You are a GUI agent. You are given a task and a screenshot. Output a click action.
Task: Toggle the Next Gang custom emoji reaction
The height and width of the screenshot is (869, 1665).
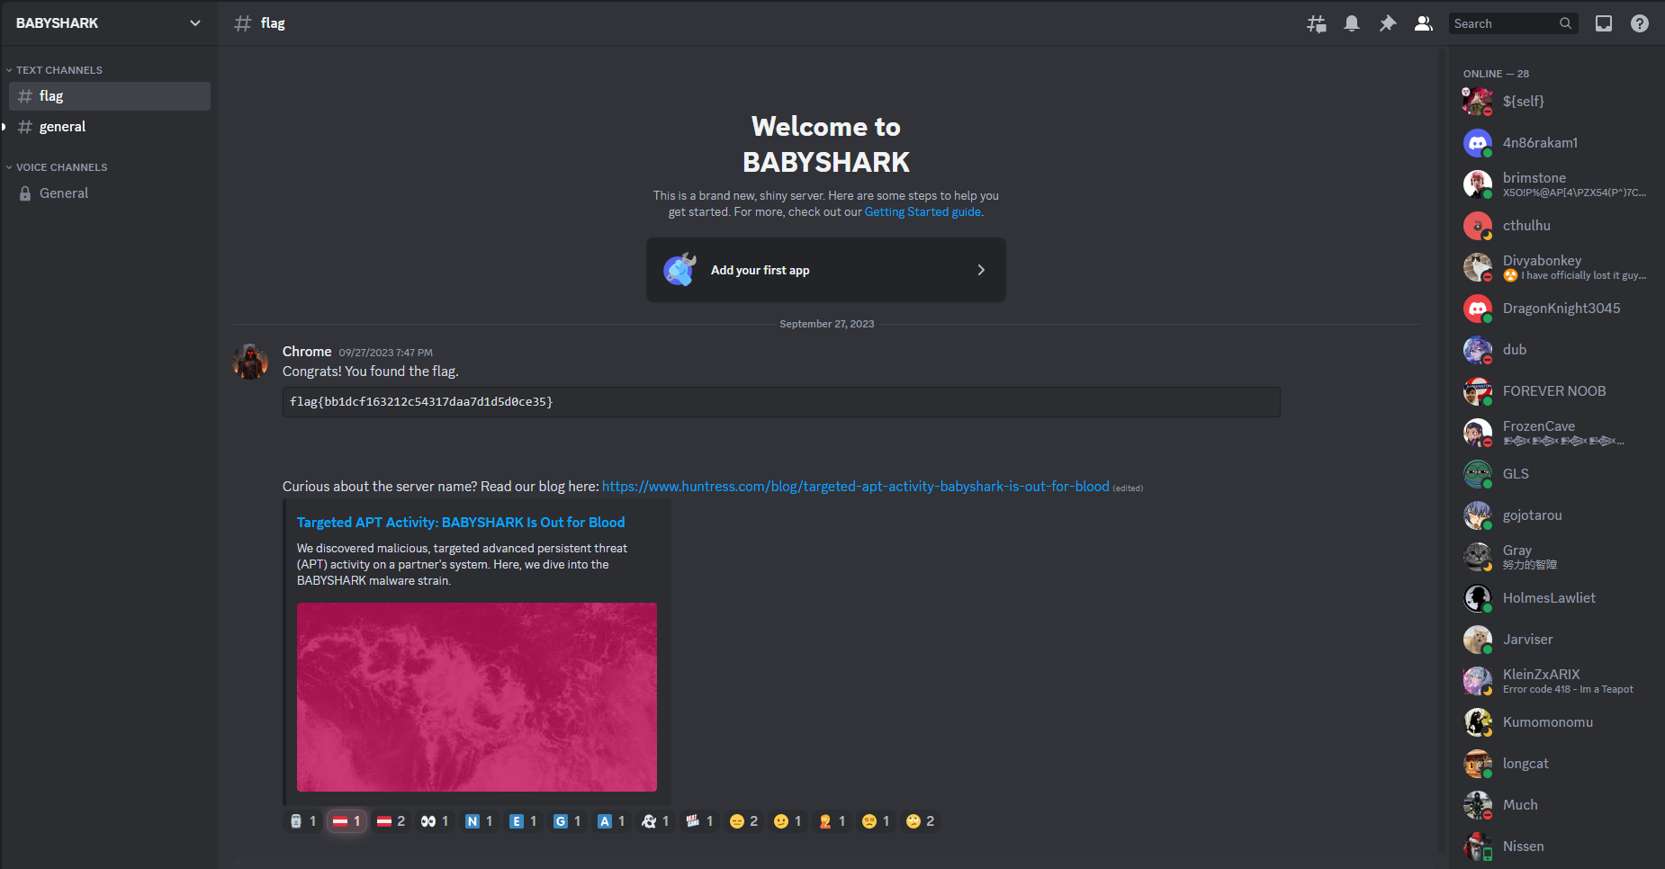coord(699,821)
